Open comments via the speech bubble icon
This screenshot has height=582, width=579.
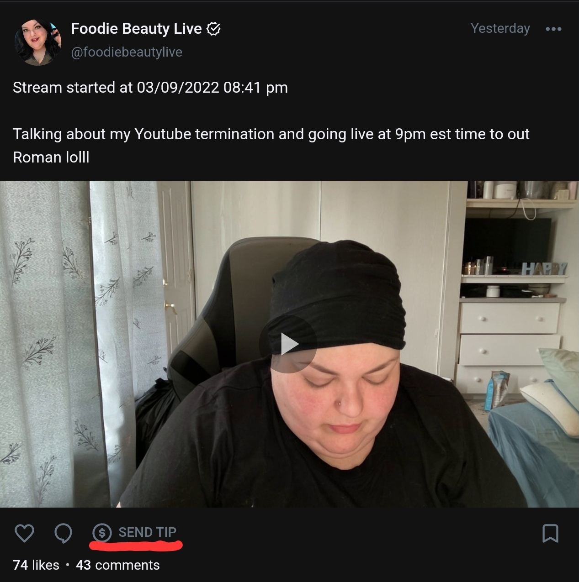coord(63,533)
